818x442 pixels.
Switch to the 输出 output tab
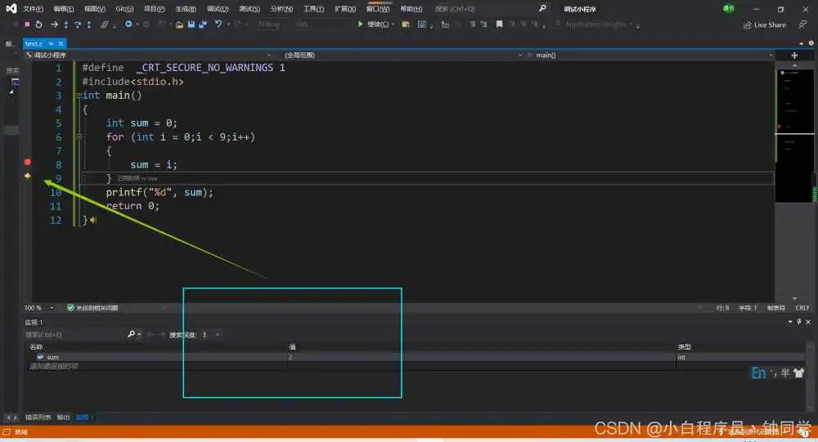point(64,417)
